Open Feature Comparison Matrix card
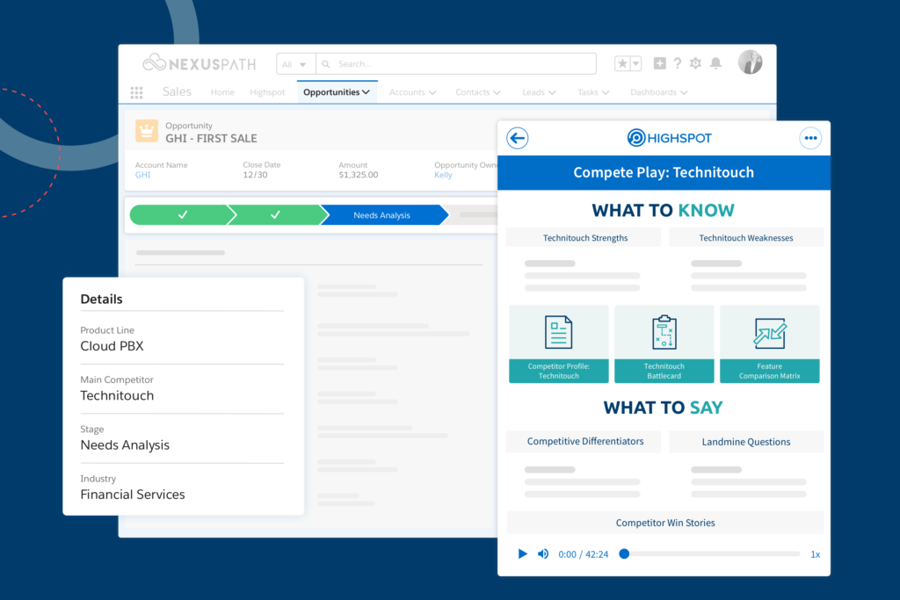The image size is (900, 600). pyautogui.click(x=770, y=344)
